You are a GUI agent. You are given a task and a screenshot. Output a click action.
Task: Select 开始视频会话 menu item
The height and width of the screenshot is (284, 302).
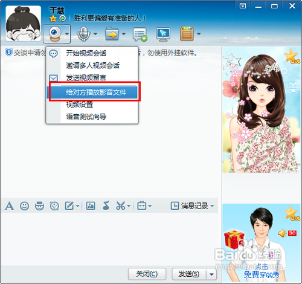[92, 53]
